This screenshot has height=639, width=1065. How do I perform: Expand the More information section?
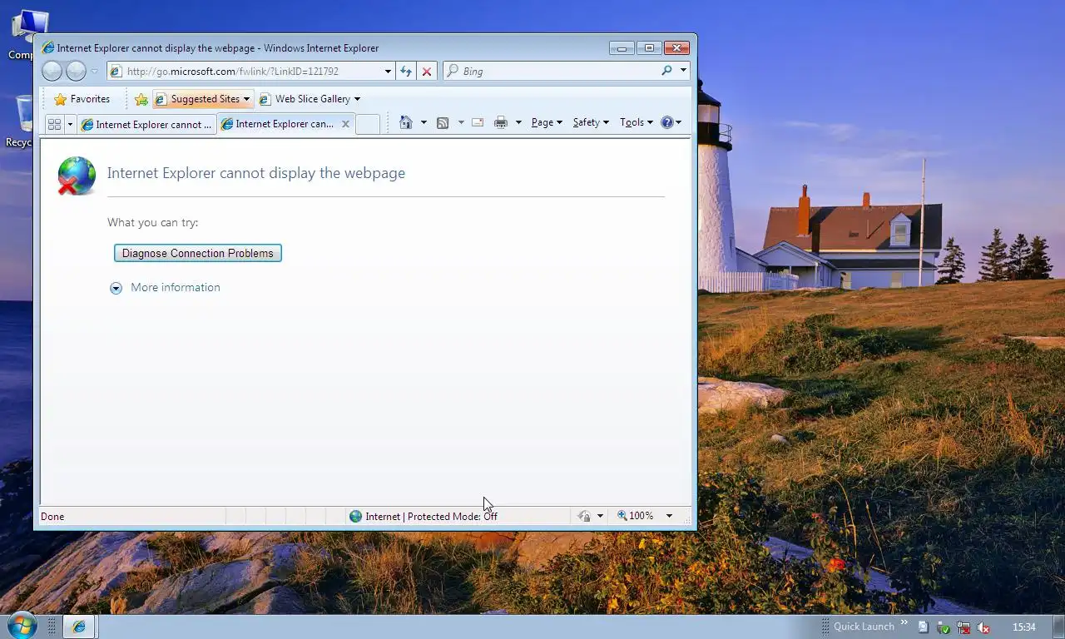[x=166, y=288]
